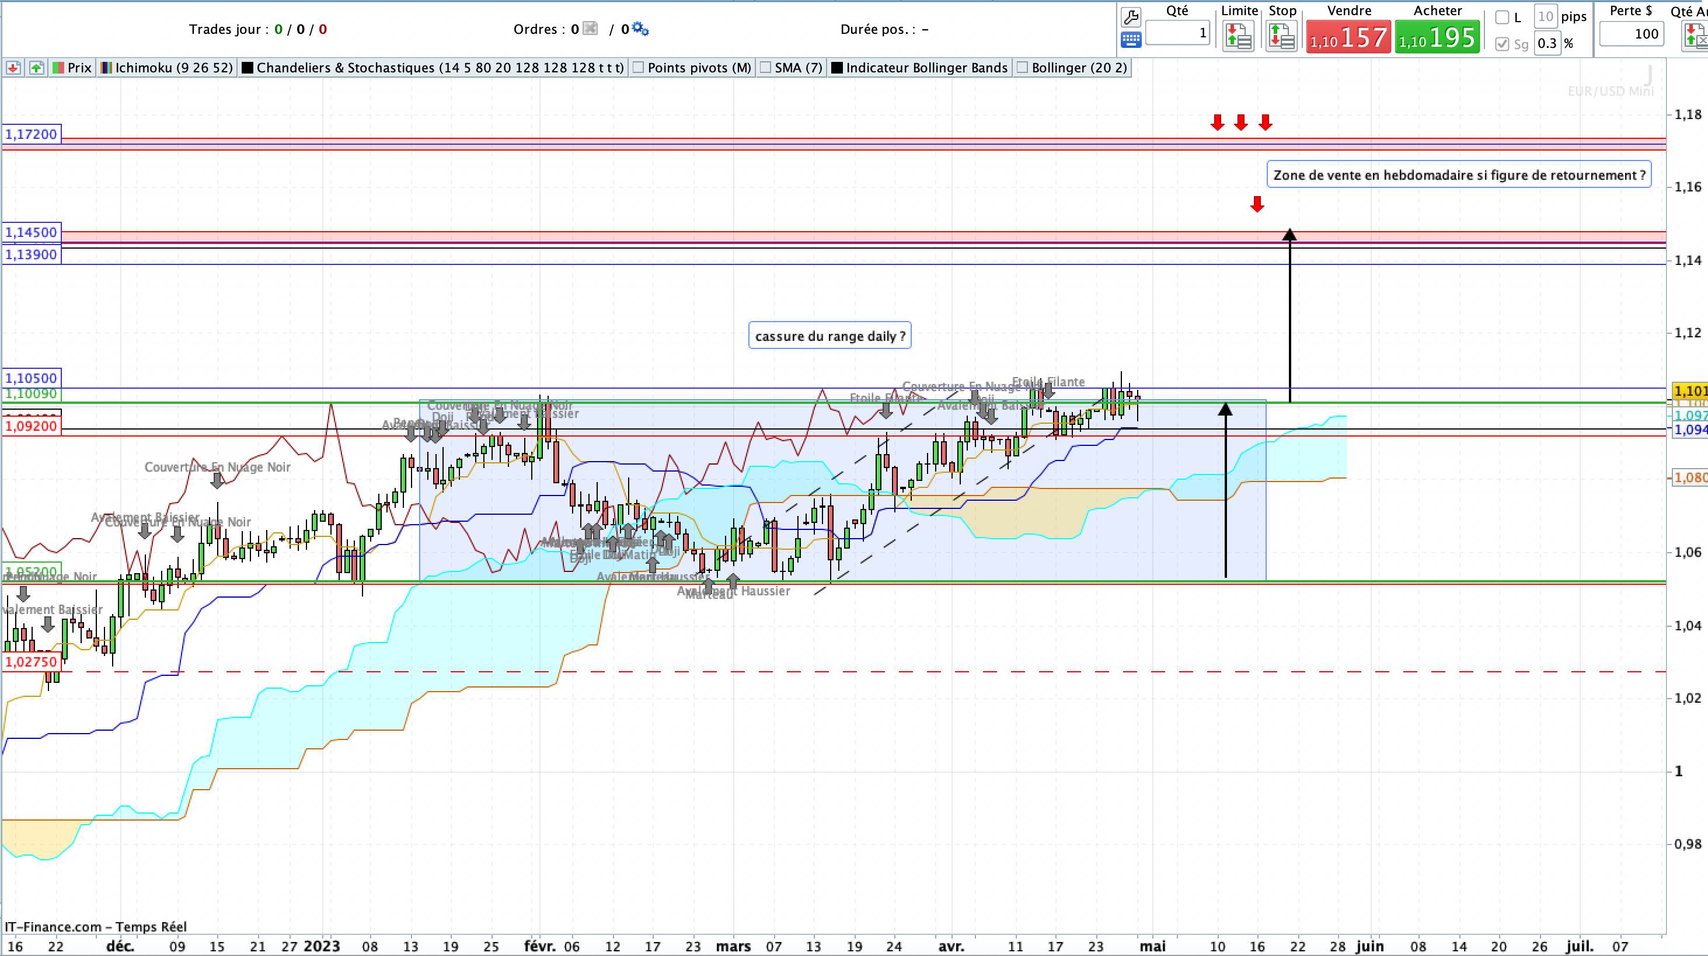Click the yellow current price tag 1,101
Viewport: 1708px width, 956px height.
click(x=1690, y=390)
